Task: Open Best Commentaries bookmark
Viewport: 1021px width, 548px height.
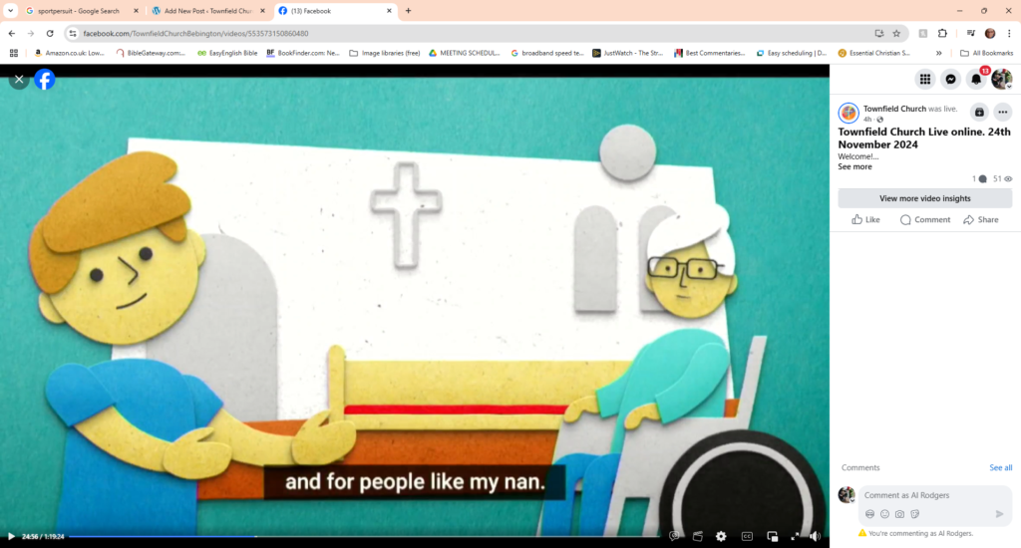Action: (x=710, y=54)
